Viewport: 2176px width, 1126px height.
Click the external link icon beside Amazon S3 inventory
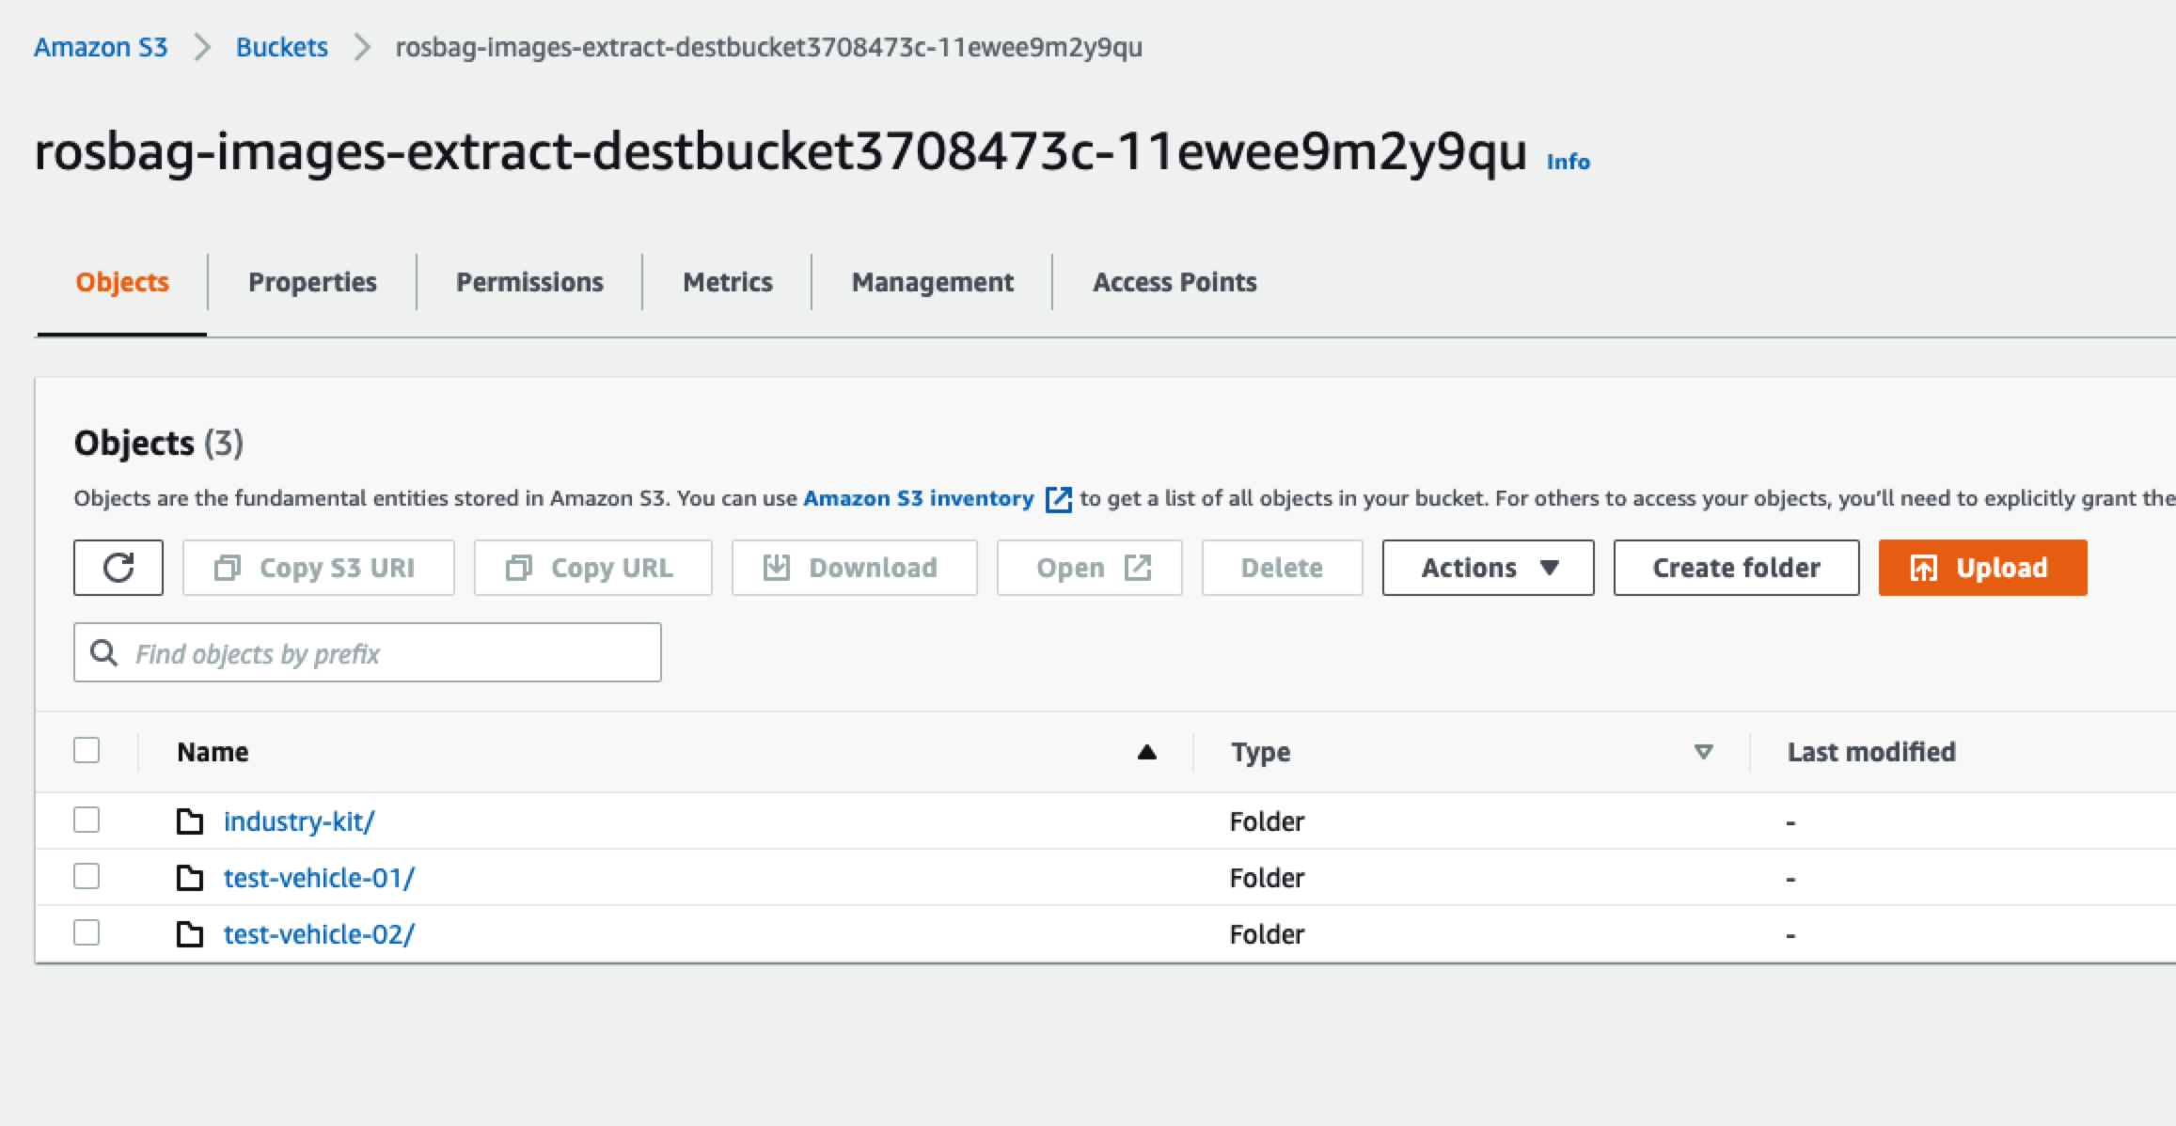1058,499
